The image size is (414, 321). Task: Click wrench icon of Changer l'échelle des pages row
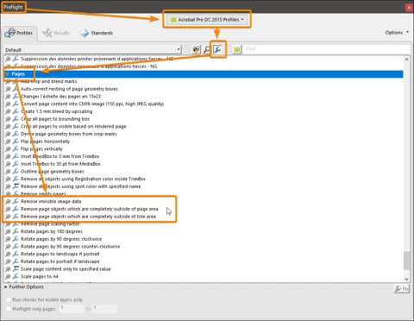(x=16, y=97)
